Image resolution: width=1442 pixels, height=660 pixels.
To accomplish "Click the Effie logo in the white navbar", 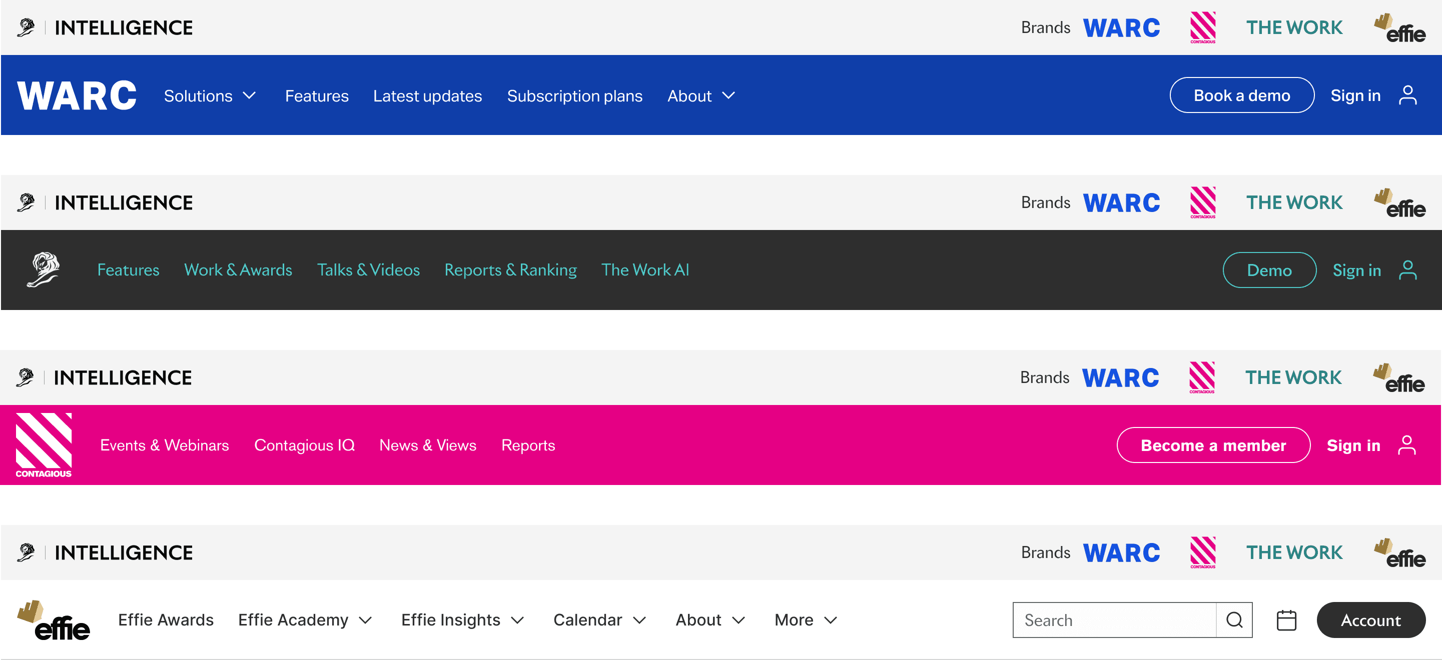I will point(54,620).
